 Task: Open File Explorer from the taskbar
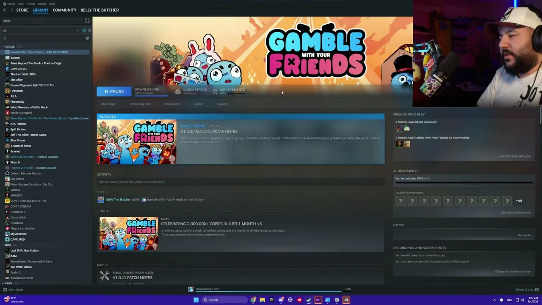[x=262, y=300]
